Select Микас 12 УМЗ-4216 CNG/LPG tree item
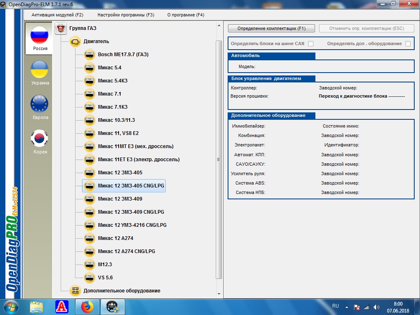The height and width of the screenshot is (315, 420). (132, 225)
